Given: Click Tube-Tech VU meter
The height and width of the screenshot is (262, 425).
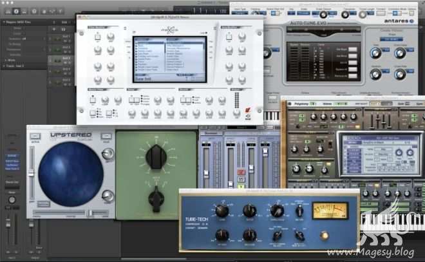Looking at the screenshot, I should pyautogui.click(x=330, y=211).
